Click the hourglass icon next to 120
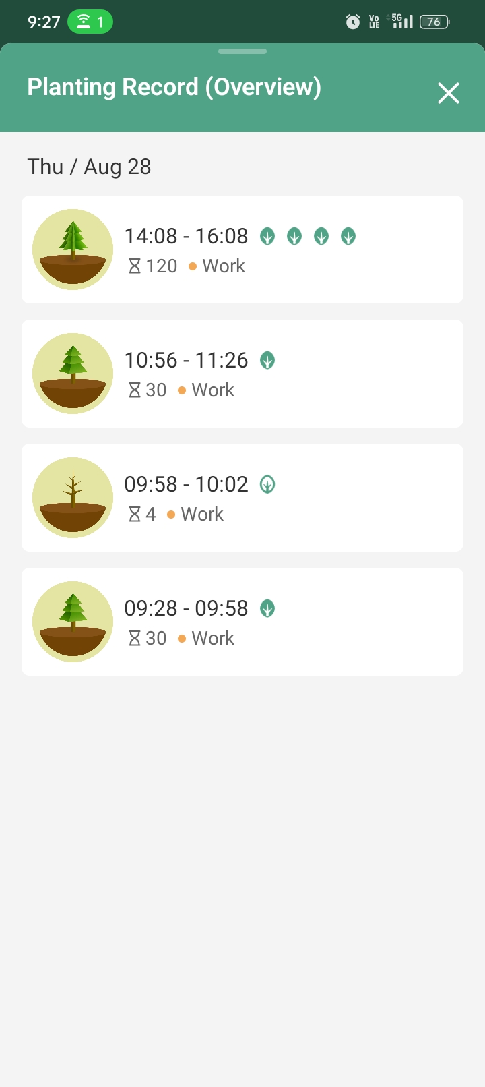The width and height of the screenshot is (485, 1087). pyautogui.click(x=135, y=266)
